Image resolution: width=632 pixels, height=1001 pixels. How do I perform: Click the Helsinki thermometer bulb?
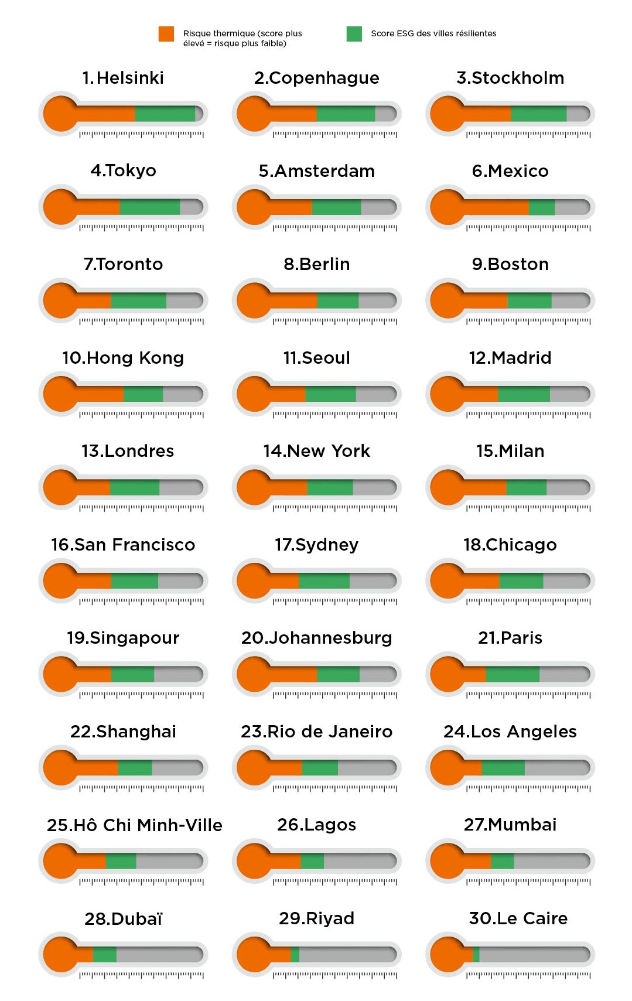(x=61, y=114)
